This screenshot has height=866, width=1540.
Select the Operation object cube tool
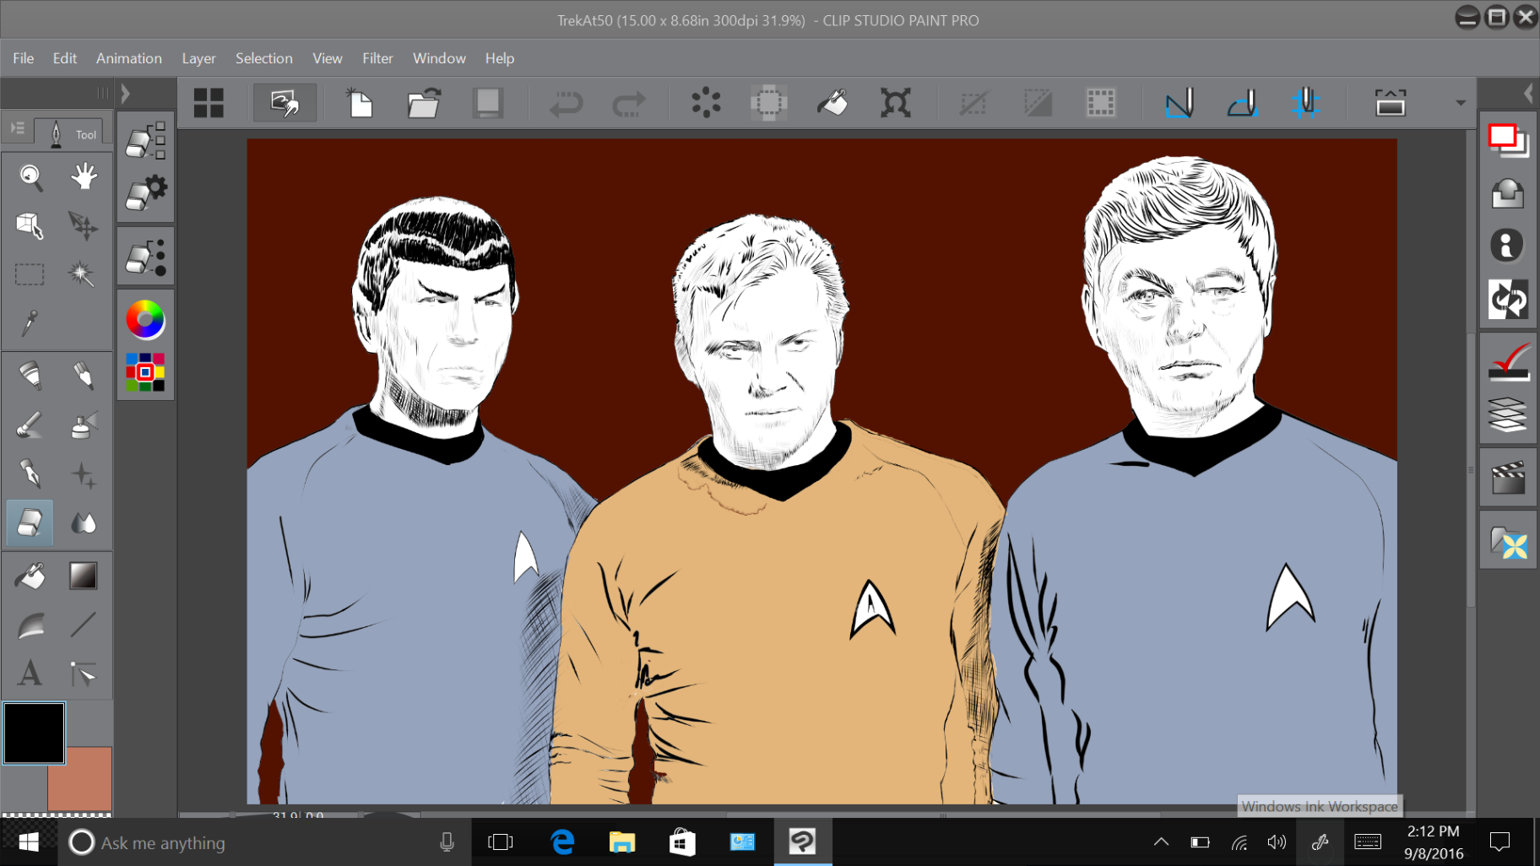point(30,225)
